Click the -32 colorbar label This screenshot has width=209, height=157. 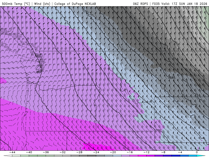click(62, 152)
